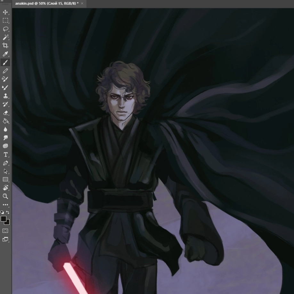Viewport: 294px width, 294px height.
Task: Select the History Brush tool
Action: [x=5, y=104]
